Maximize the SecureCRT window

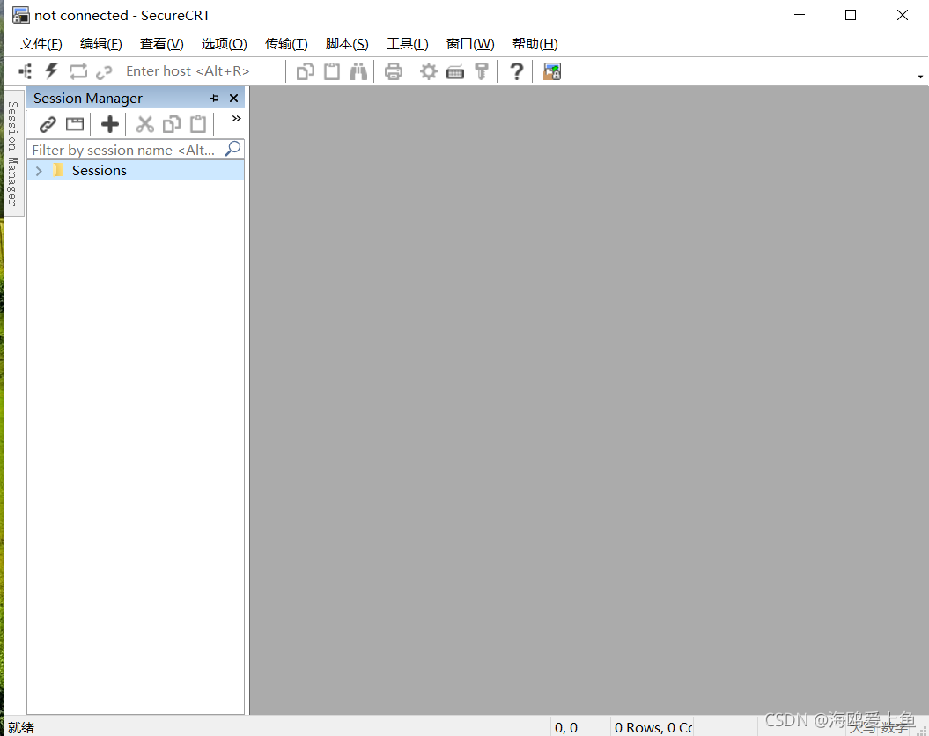pos(851,15)
